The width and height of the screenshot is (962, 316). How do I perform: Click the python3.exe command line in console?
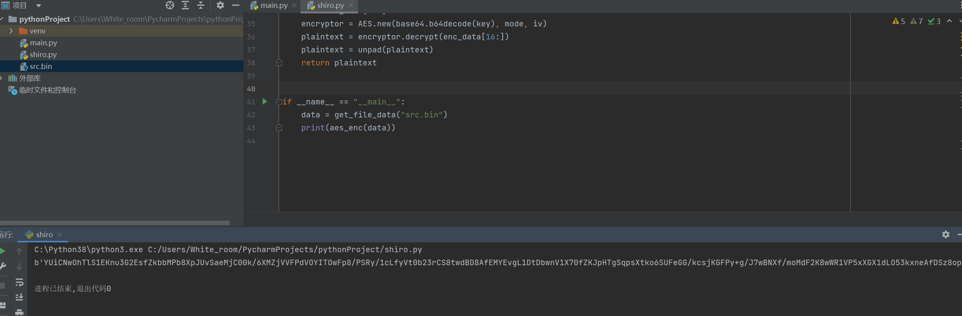(x=228, y=249)
